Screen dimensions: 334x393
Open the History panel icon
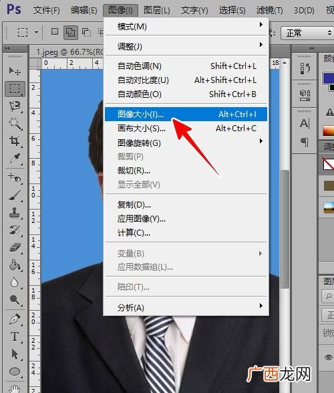click(x=305, y=68)
